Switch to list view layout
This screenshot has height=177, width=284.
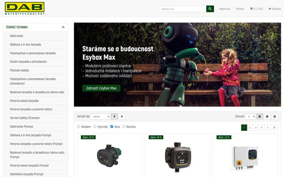click(267, 116)
